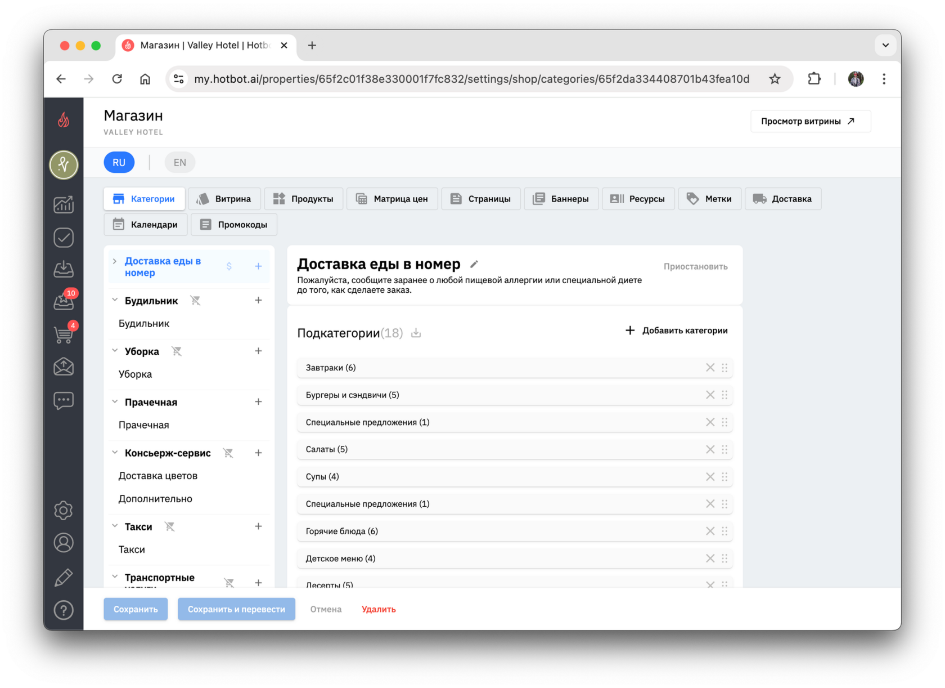945x688 pixels.
Task: Grab the drag handle for Горячие блюда (6)
Action: (724, 531)
